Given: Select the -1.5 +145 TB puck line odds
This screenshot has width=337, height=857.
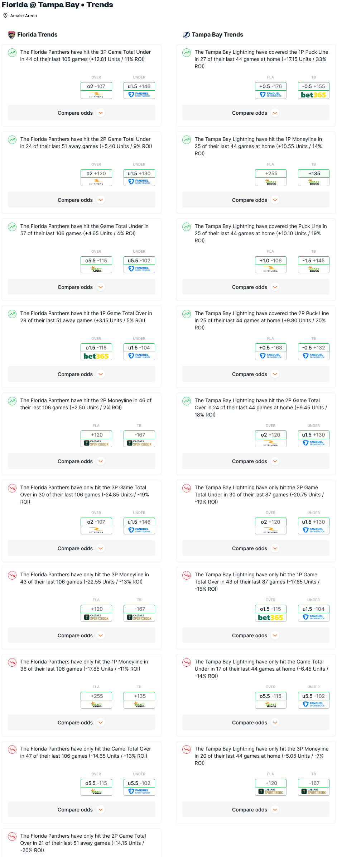Looking at the screenshot, I should point(313,261).
